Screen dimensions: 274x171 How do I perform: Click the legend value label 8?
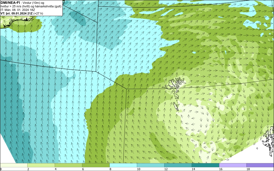point(110,169)
